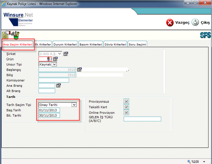Open the lookup icon next to Şirket
The width and height of the screenshot is (212, 164).
[x=66, y=54]
